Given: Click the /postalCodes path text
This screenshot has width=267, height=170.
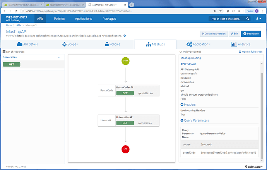Looking at the screenshot, I should point(145,93).
